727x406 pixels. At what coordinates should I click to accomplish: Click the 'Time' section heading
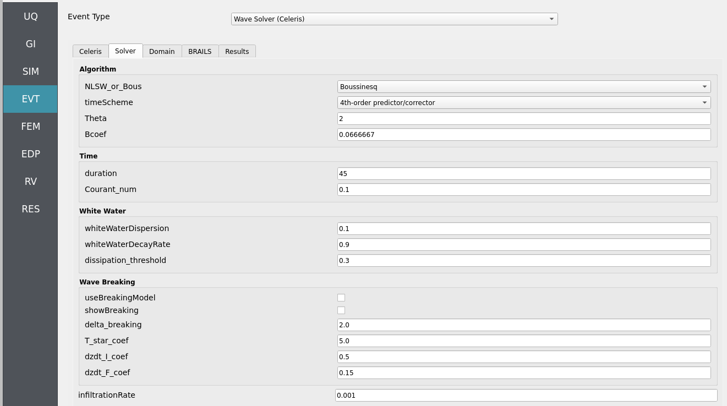point(88,156)
